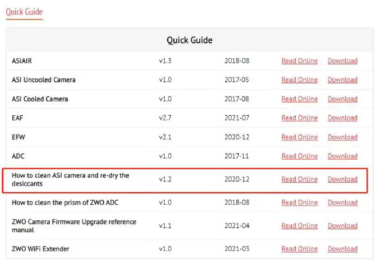Download the ZWO WiFi Extender guide

[342, 249]
